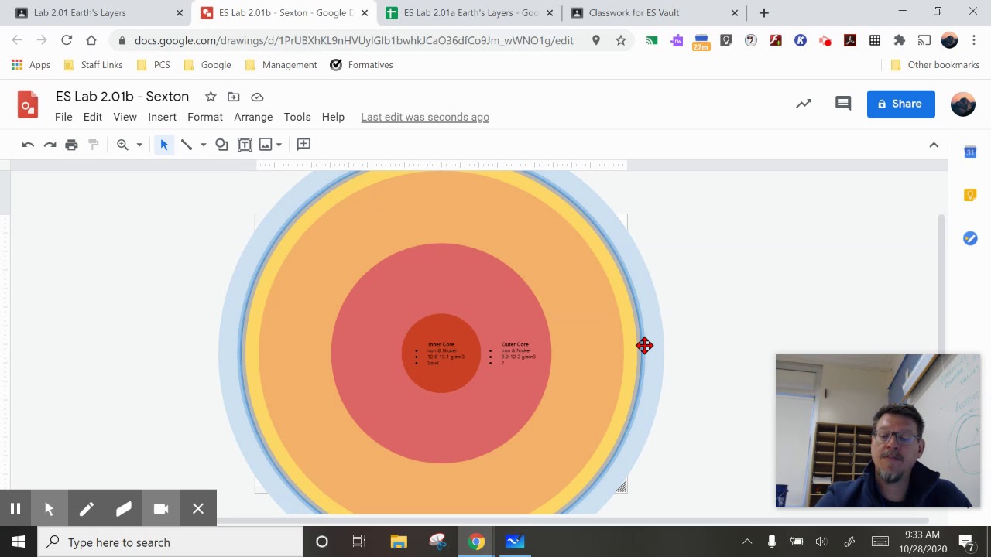Check the cloud document status icon

coord(257,97)
